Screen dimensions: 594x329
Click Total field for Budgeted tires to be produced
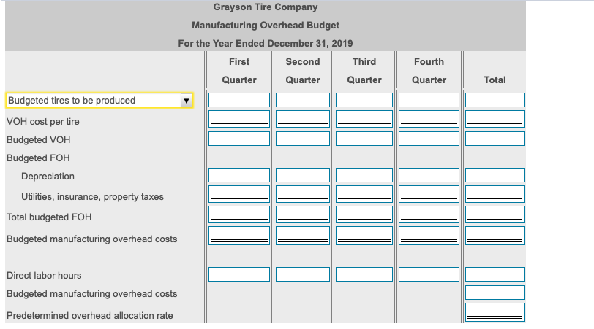[x=495, y=100]
